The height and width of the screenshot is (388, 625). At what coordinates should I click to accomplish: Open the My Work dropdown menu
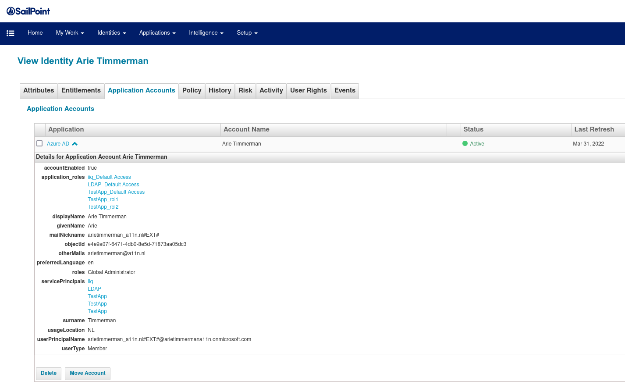pyautogui.click(x=70, y=33)
